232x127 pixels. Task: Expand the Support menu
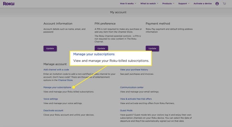tap(184, 4)
